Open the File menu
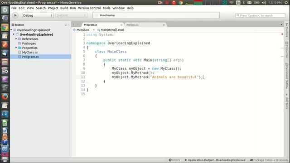 tap(14, 8)
